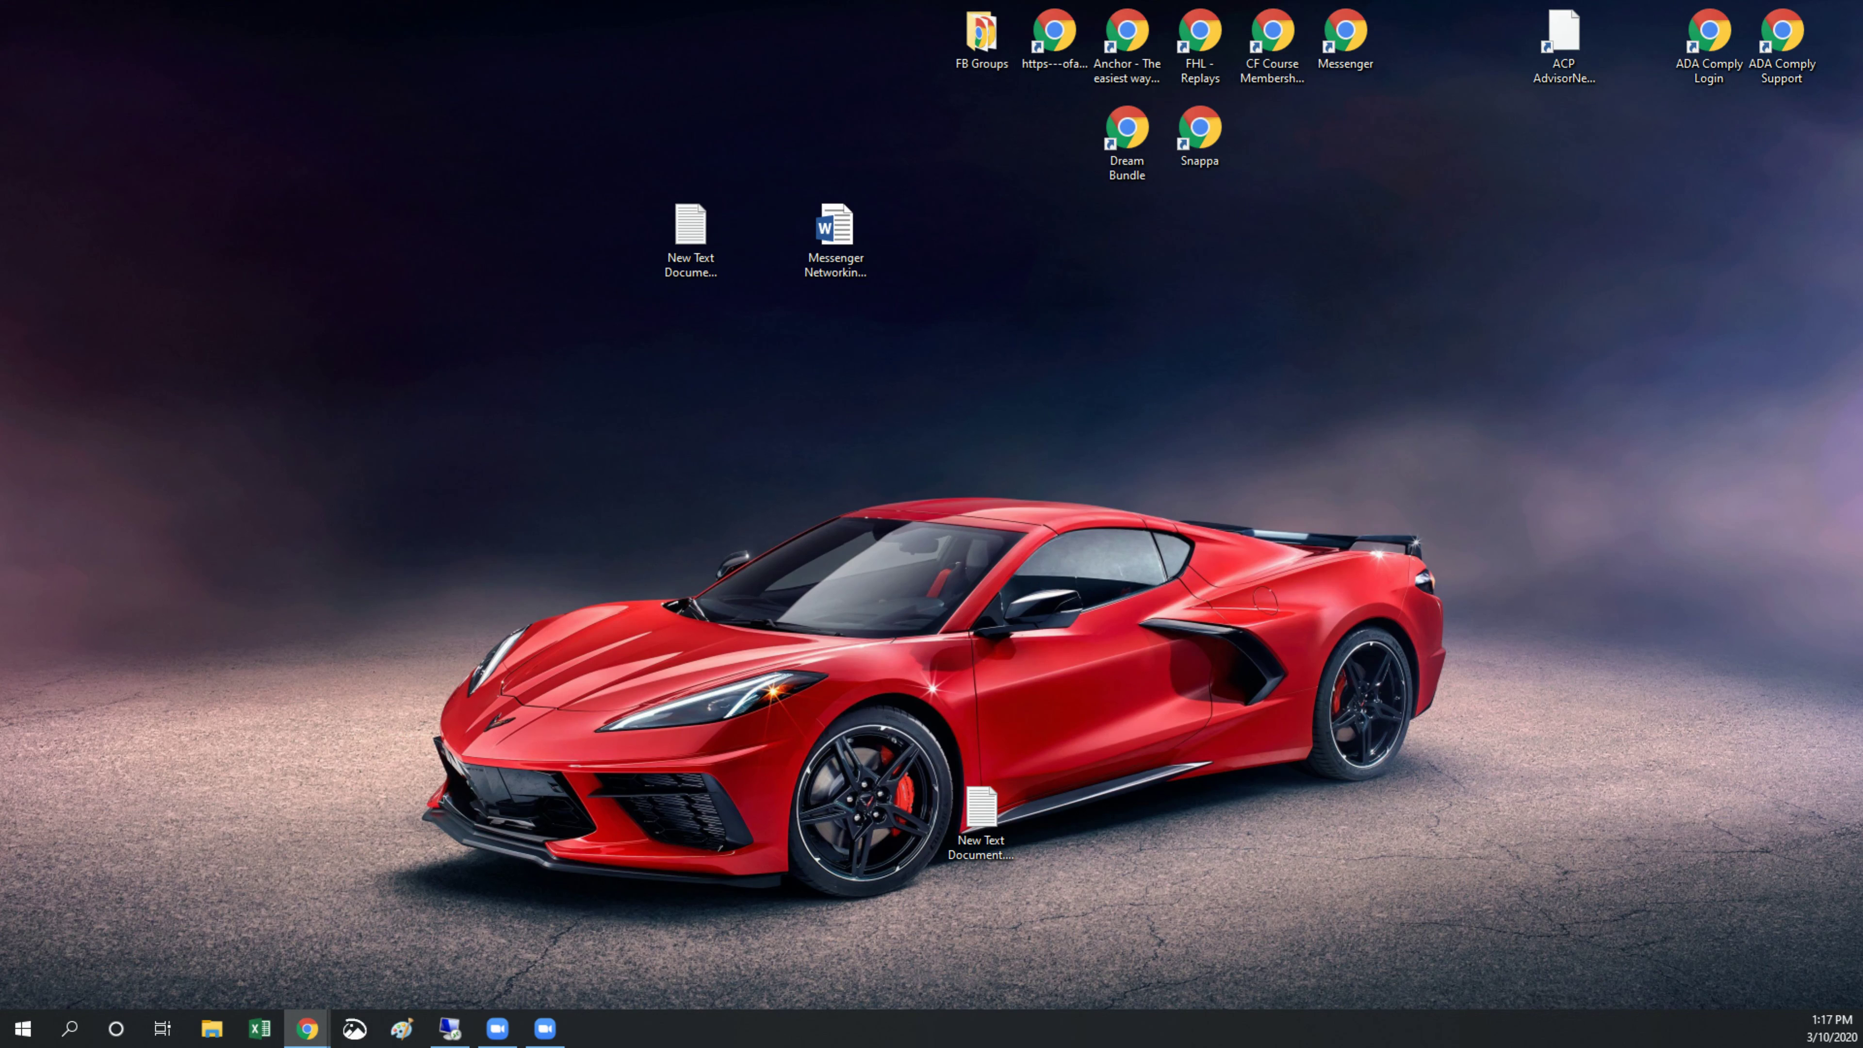Screen dimensions: 1863x1048
Task: Open Task View on the taskbar
Action: [x=162, y=1029]
